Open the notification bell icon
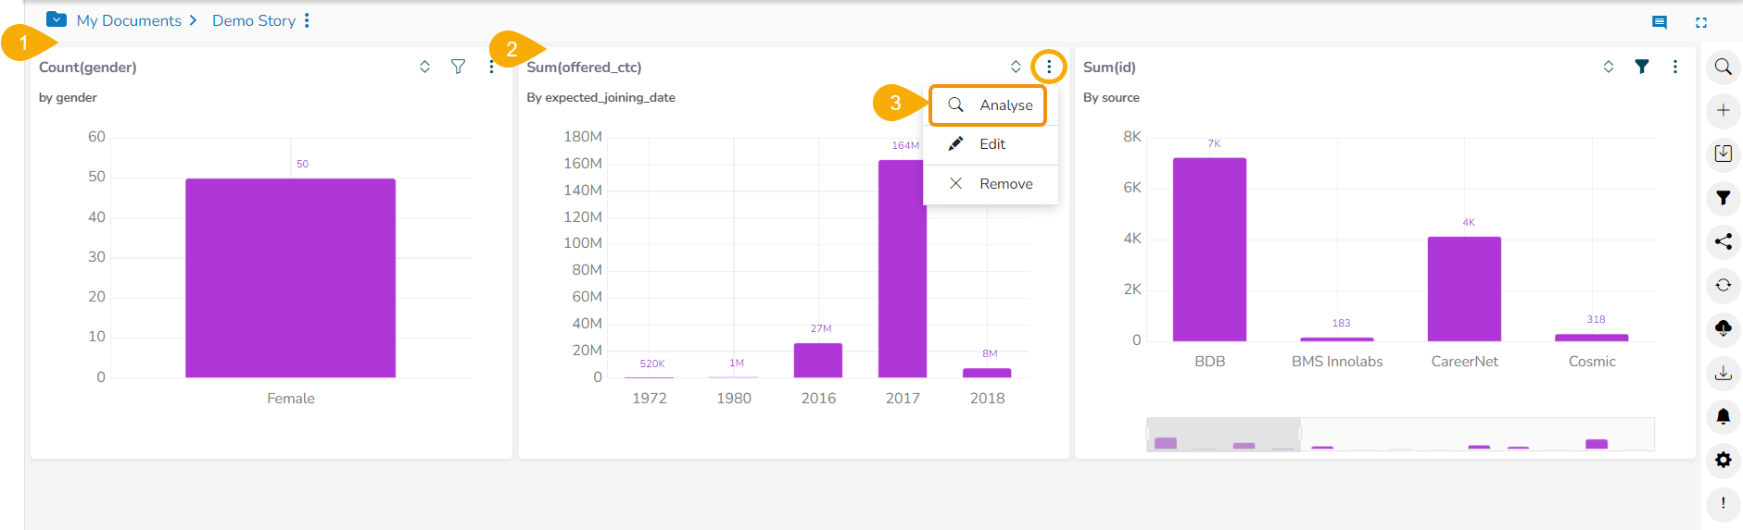Image resolution: width=1743 pixels, height=530 pixels. click(x=1723, y=416)
